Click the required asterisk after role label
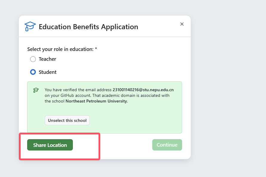Image resolution: width=266 pixels, height=177 pixels. pos(96,49)
